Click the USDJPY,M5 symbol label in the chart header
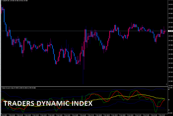 (x=6, y=1)
